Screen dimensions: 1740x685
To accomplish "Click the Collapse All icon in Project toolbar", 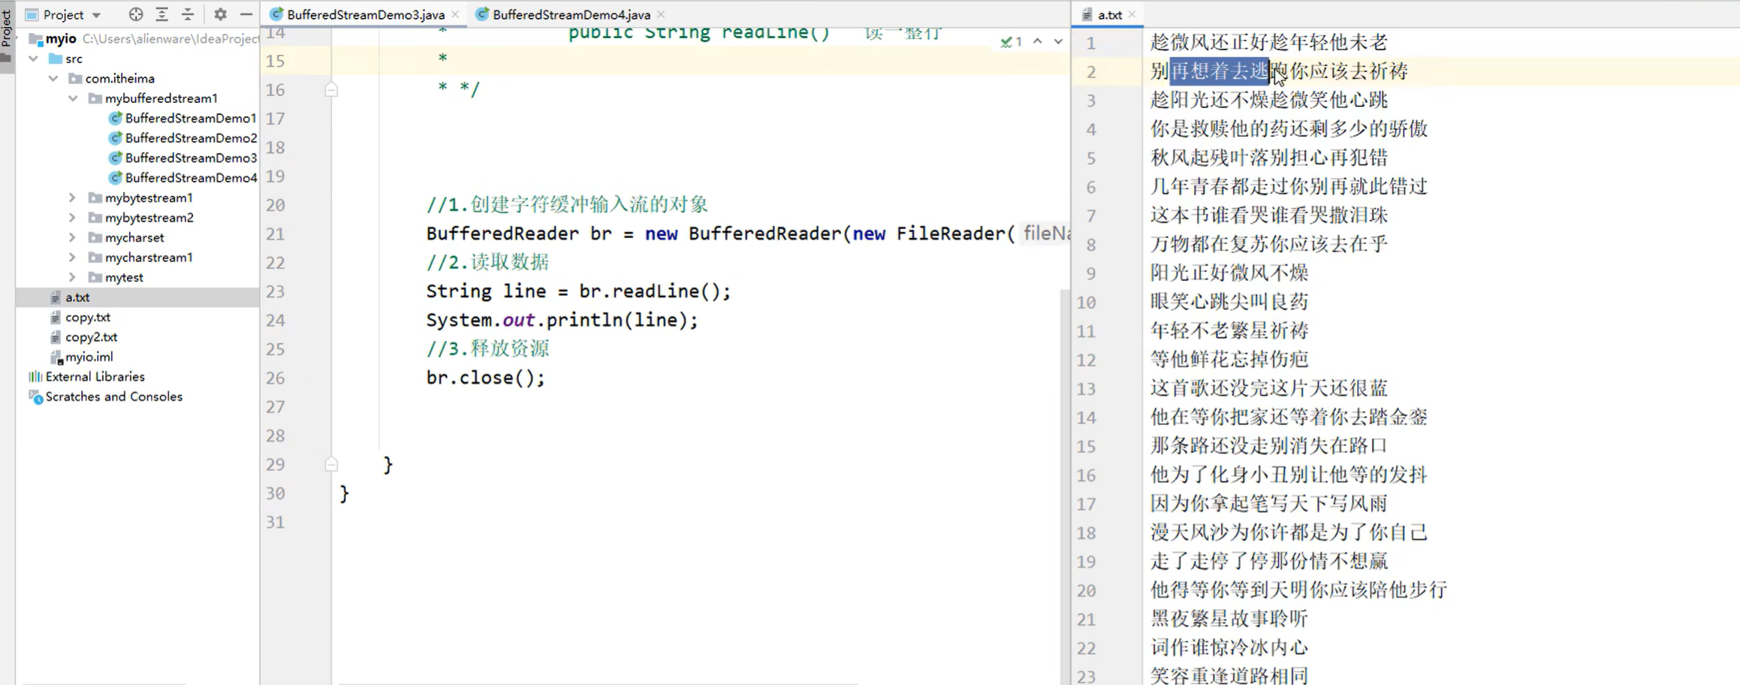I will 188,14.
